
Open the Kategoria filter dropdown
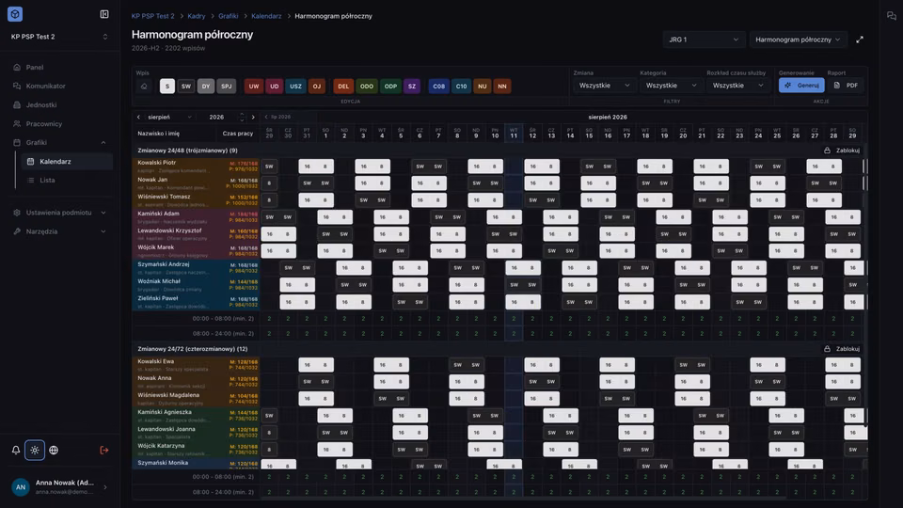coord(671,86)
